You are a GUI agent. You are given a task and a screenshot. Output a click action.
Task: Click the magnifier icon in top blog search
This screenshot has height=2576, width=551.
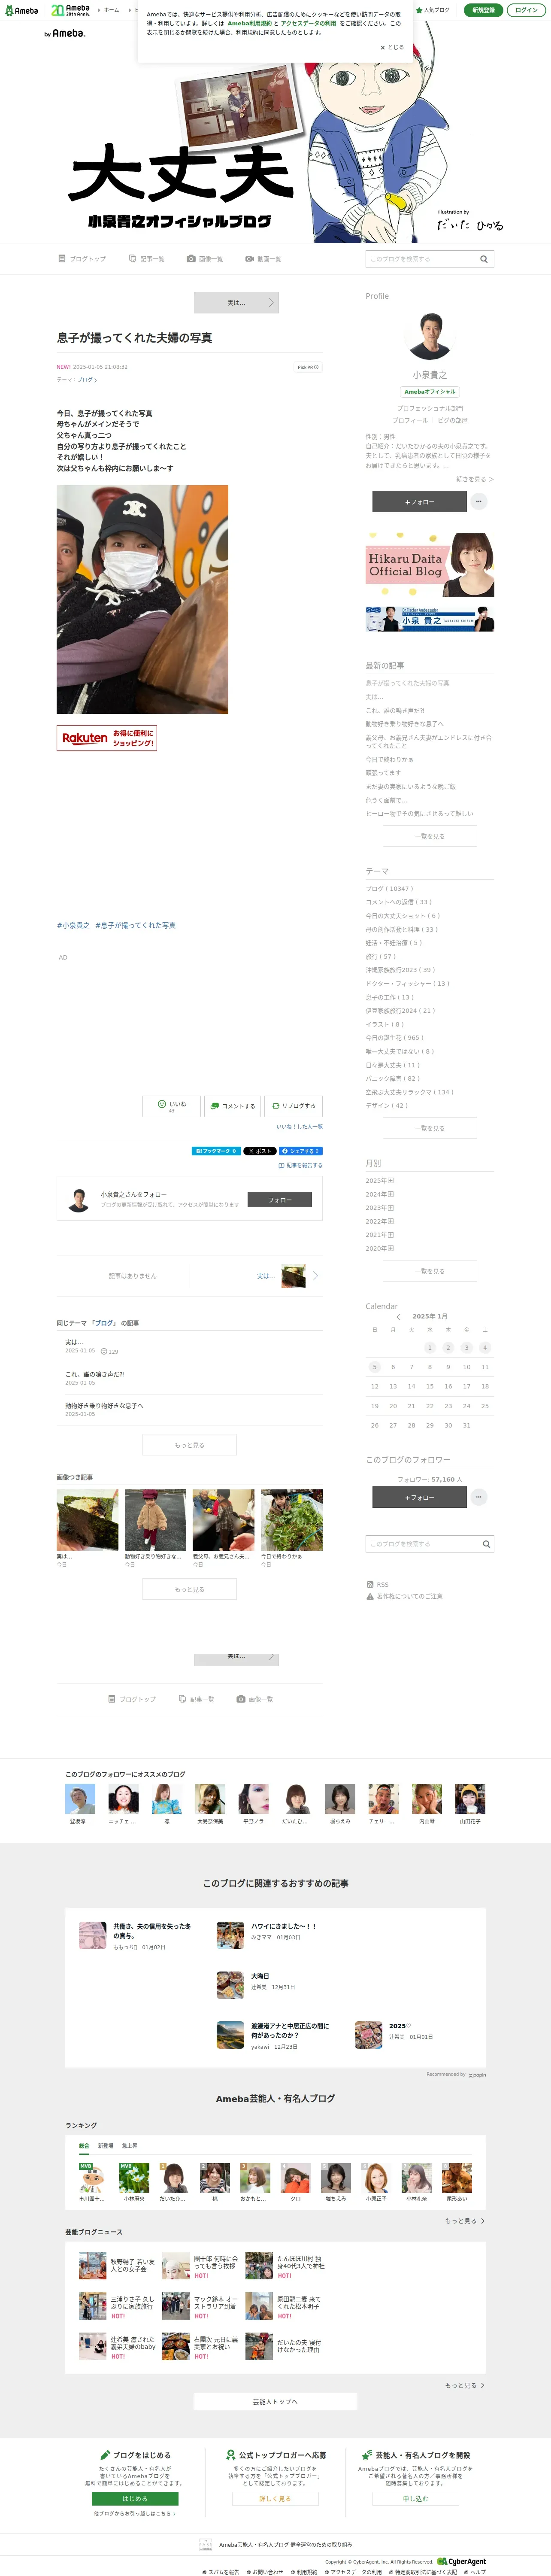point(483,259)
